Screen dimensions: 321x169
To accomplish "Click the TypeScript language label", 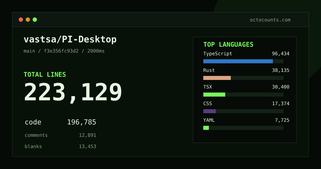I will point(218,54).
